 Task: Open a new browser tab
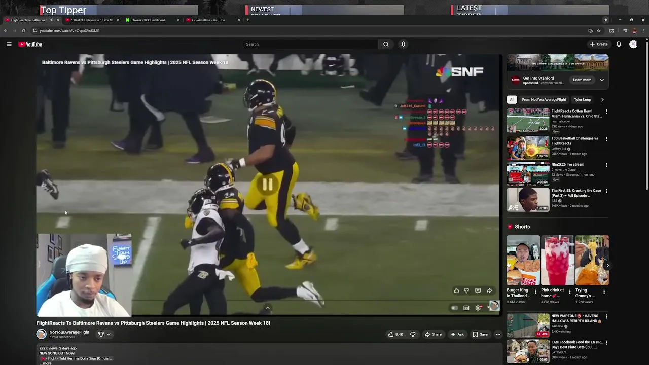tap(248, 20)
